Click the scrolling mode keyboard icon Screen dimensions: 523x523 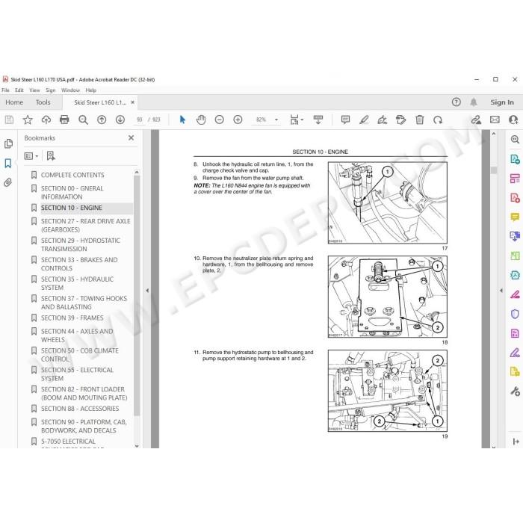tap(318, 120)
